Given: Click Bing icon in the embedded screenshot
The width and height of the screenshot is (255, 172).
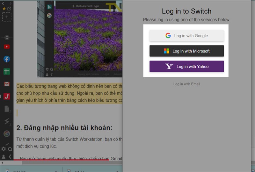Looking at the screenshot, I should tap(49, 7).
